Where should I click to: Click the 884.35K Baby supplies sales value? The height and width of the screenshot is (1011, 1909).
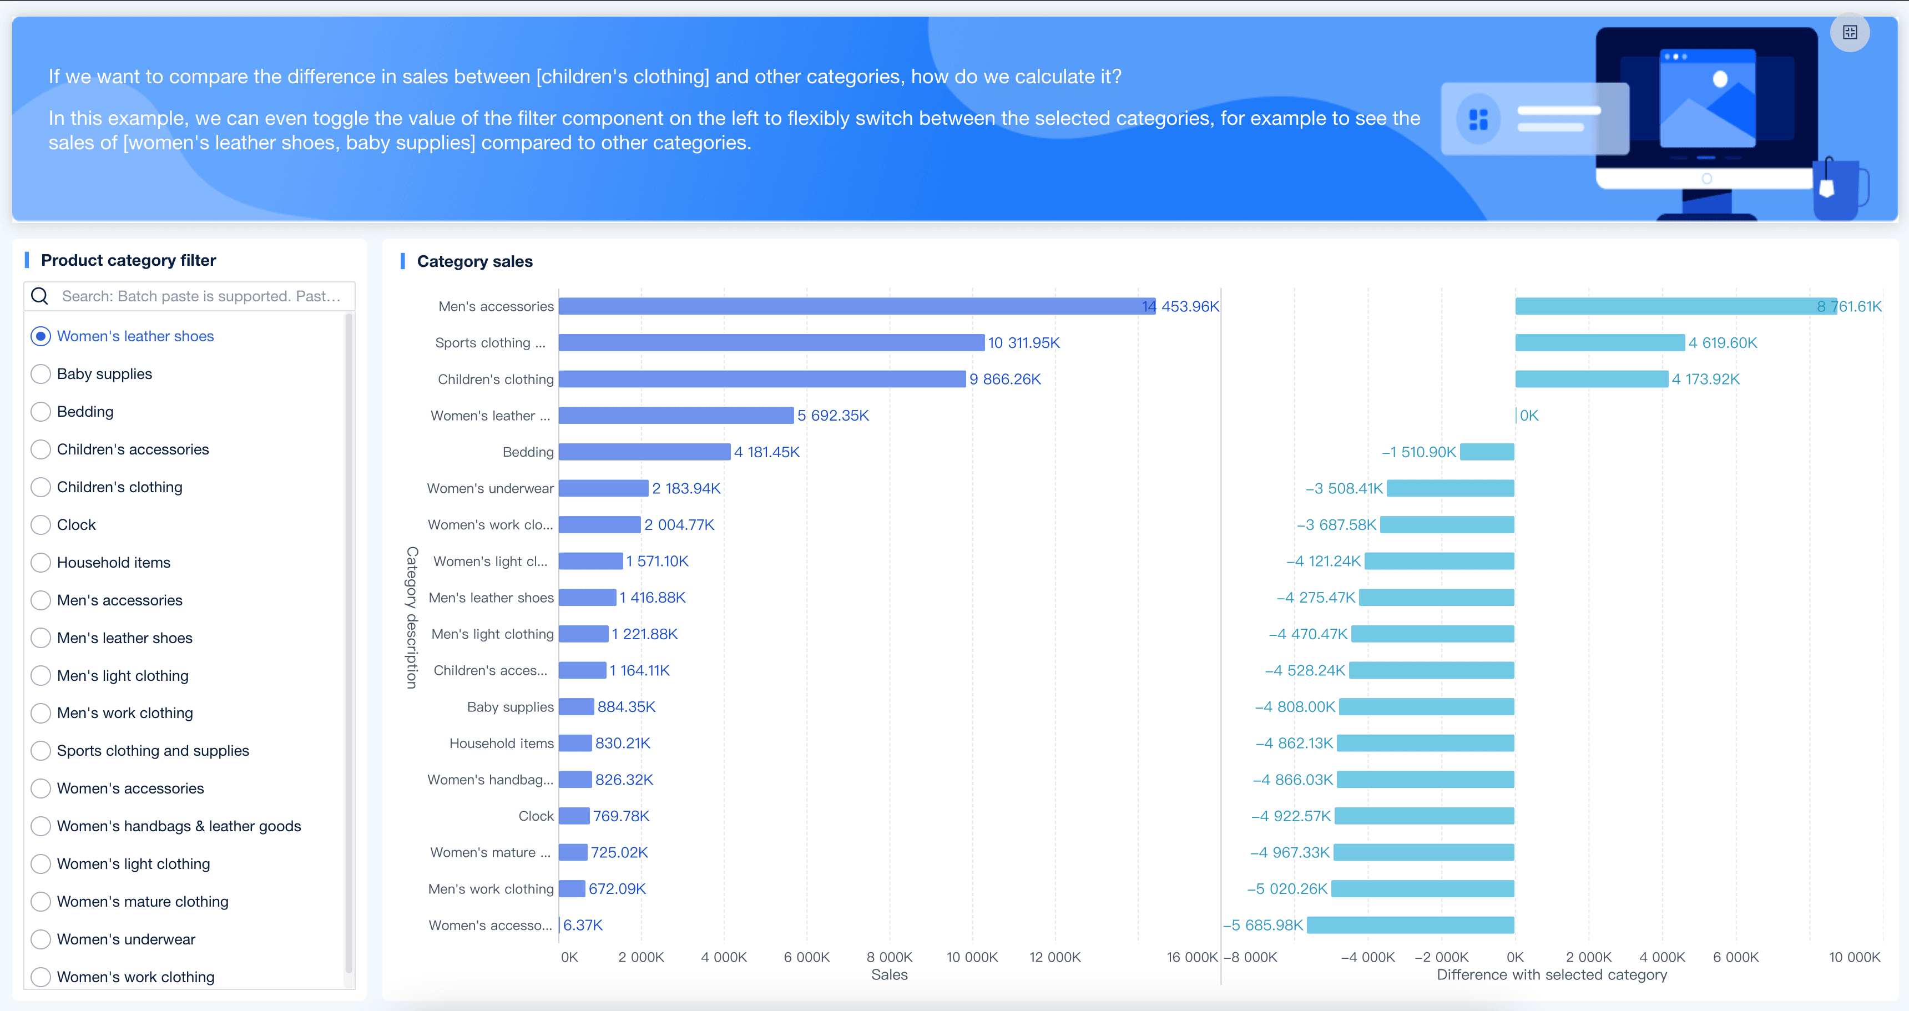[626, 707]
